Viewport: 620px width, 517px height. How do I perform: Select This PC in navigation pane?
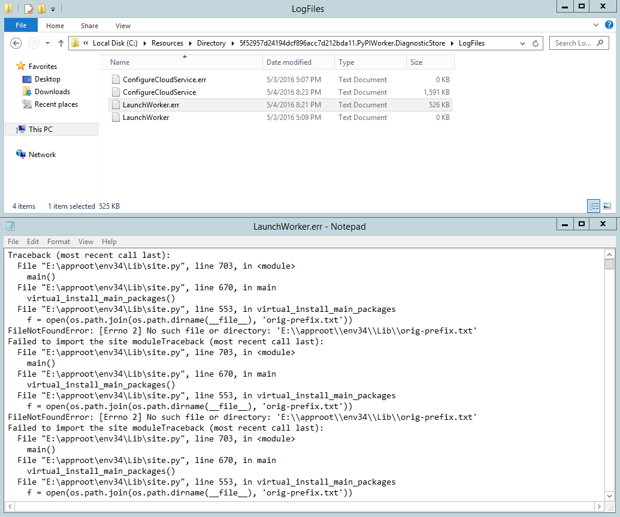41,129
